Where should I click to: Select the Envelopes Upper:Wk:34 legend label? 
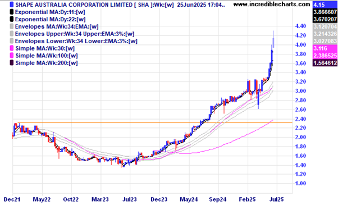(x=75, y=34)
